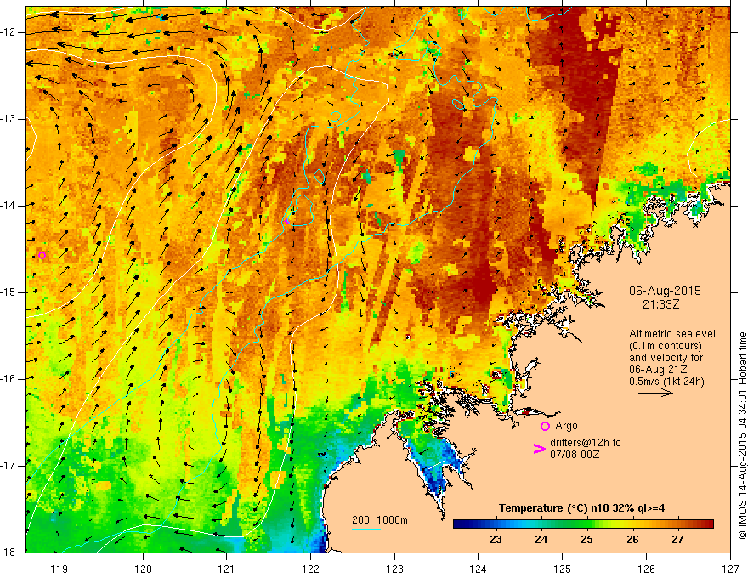748x578 pixels.
Task: Click the latitude axis label -13
Action: pyautogui.click(x=8, y=119)
